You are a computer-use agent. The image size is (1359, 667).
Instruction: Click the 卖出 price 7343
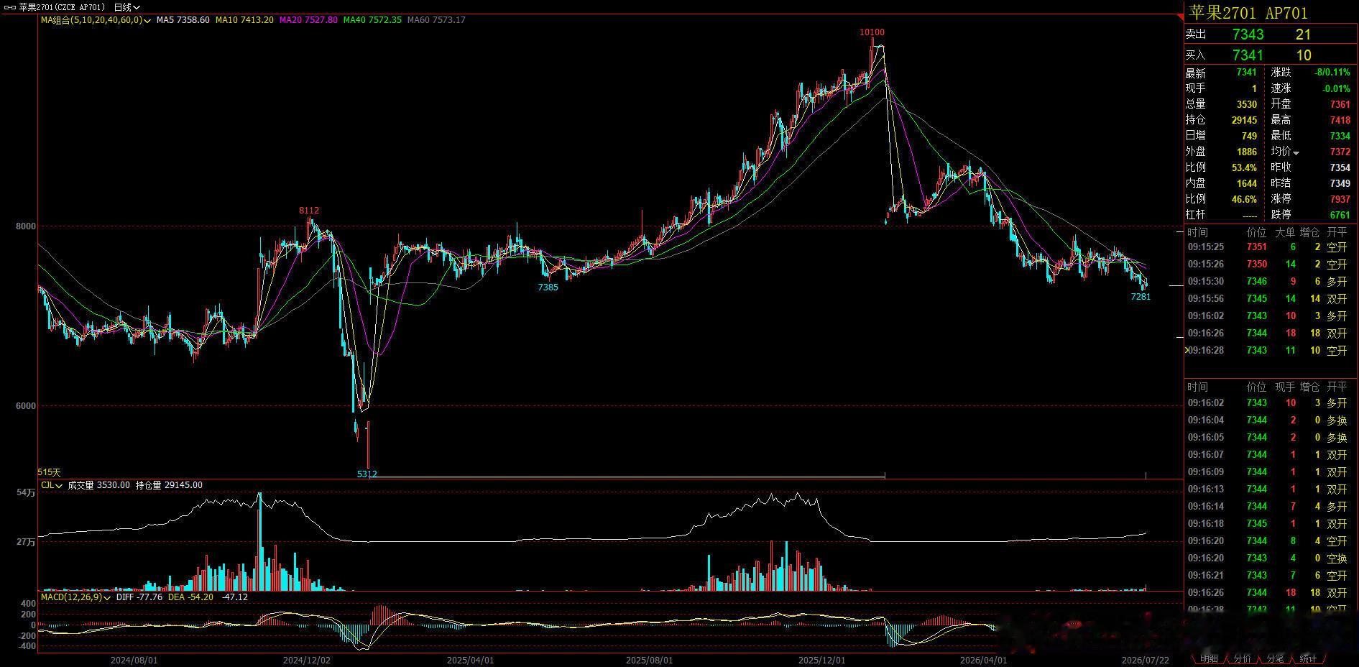click(1248, 34)
